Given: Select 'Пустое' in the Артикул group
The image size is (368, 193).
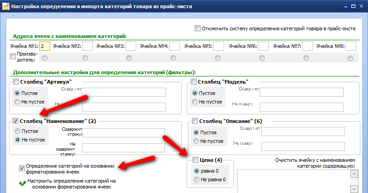Looking at the screenshot, I should (x=17, y=93).
